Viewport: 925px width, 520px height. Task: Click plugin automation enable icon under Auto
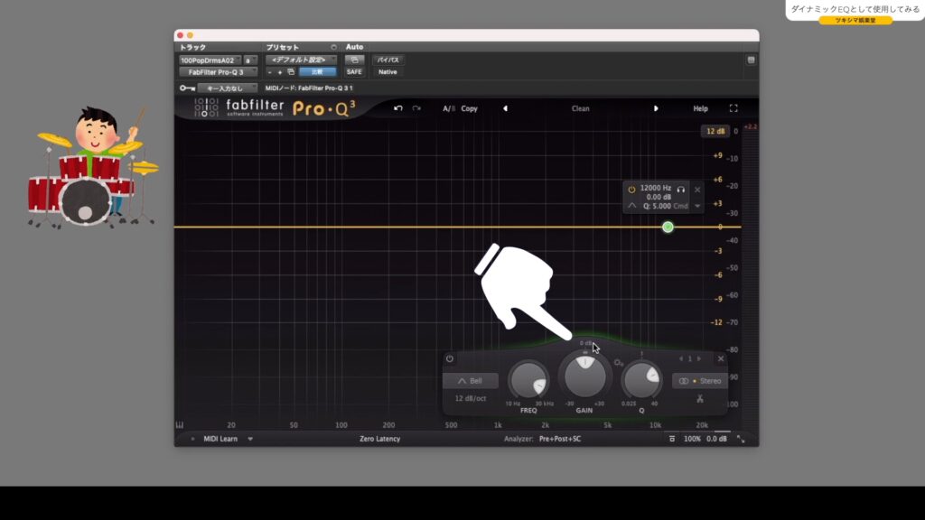click(x=354, y=60)
